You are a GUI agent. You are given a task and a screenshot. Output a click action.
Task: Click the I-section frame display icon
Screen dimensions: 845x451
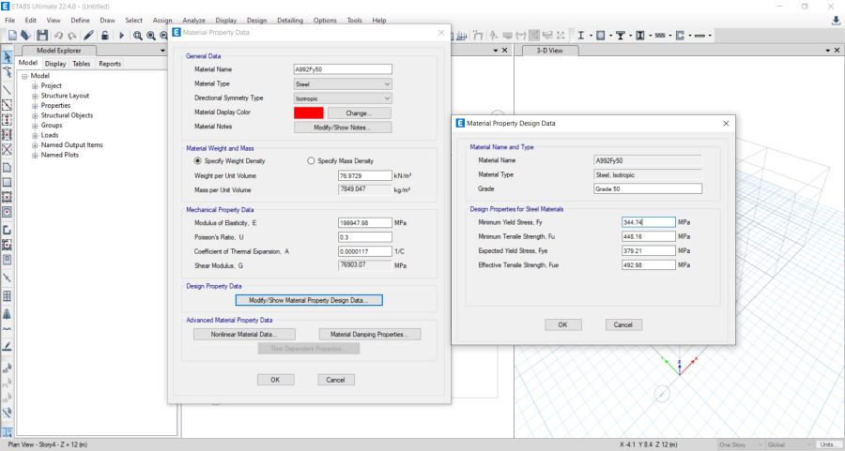(x=581, y=36)
